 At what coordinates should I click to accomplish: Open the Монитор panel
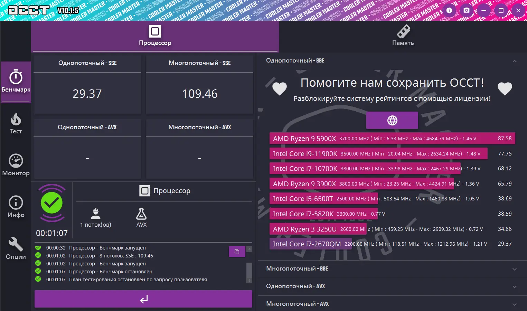[16, 165]
